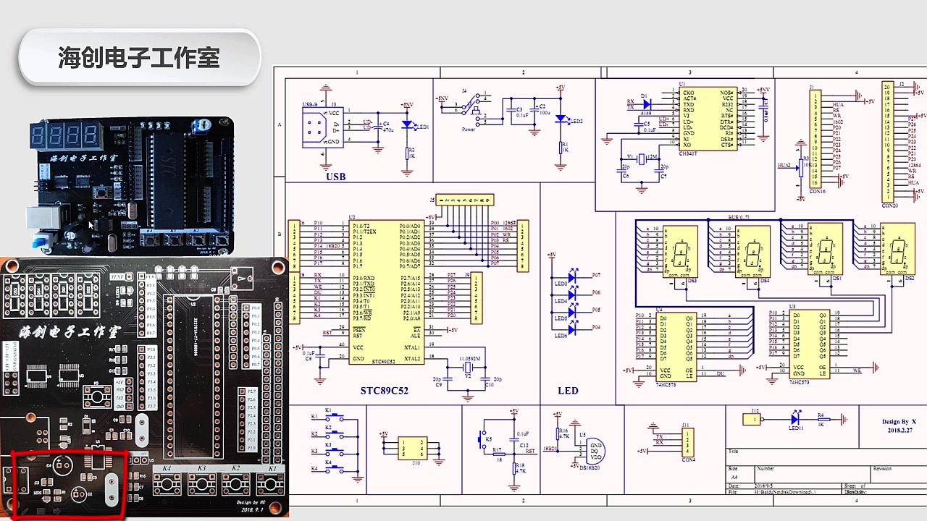Click the Y1 12M crystal symbol
The image size is (927, 521).
(641, 158)
